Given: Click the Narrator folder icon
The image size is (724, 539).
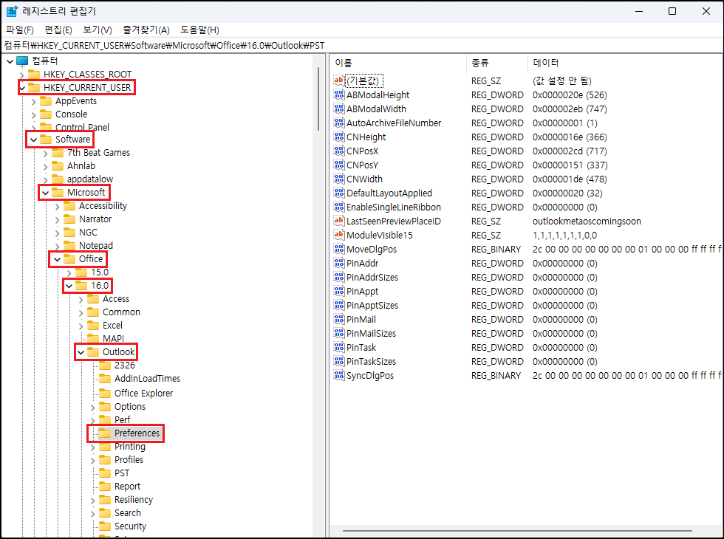Looking at the screenshot, I should click(69, 219).
